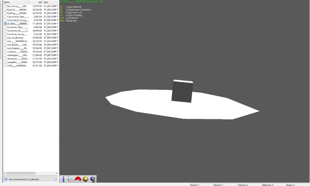Image resolution: width=310 pixels, height=186 pixels.
Task: Click the highlighted icon of en_Teen file
Action: [x=5, y=24]
